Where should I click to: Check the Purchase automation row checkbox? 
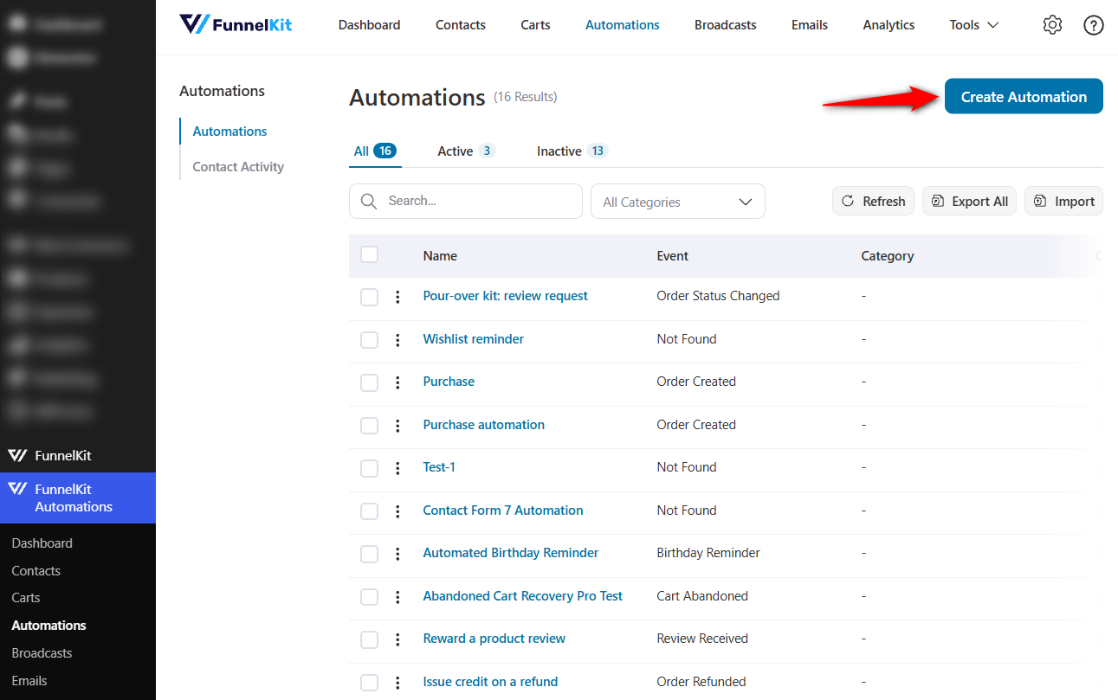(x=370, y=426)
